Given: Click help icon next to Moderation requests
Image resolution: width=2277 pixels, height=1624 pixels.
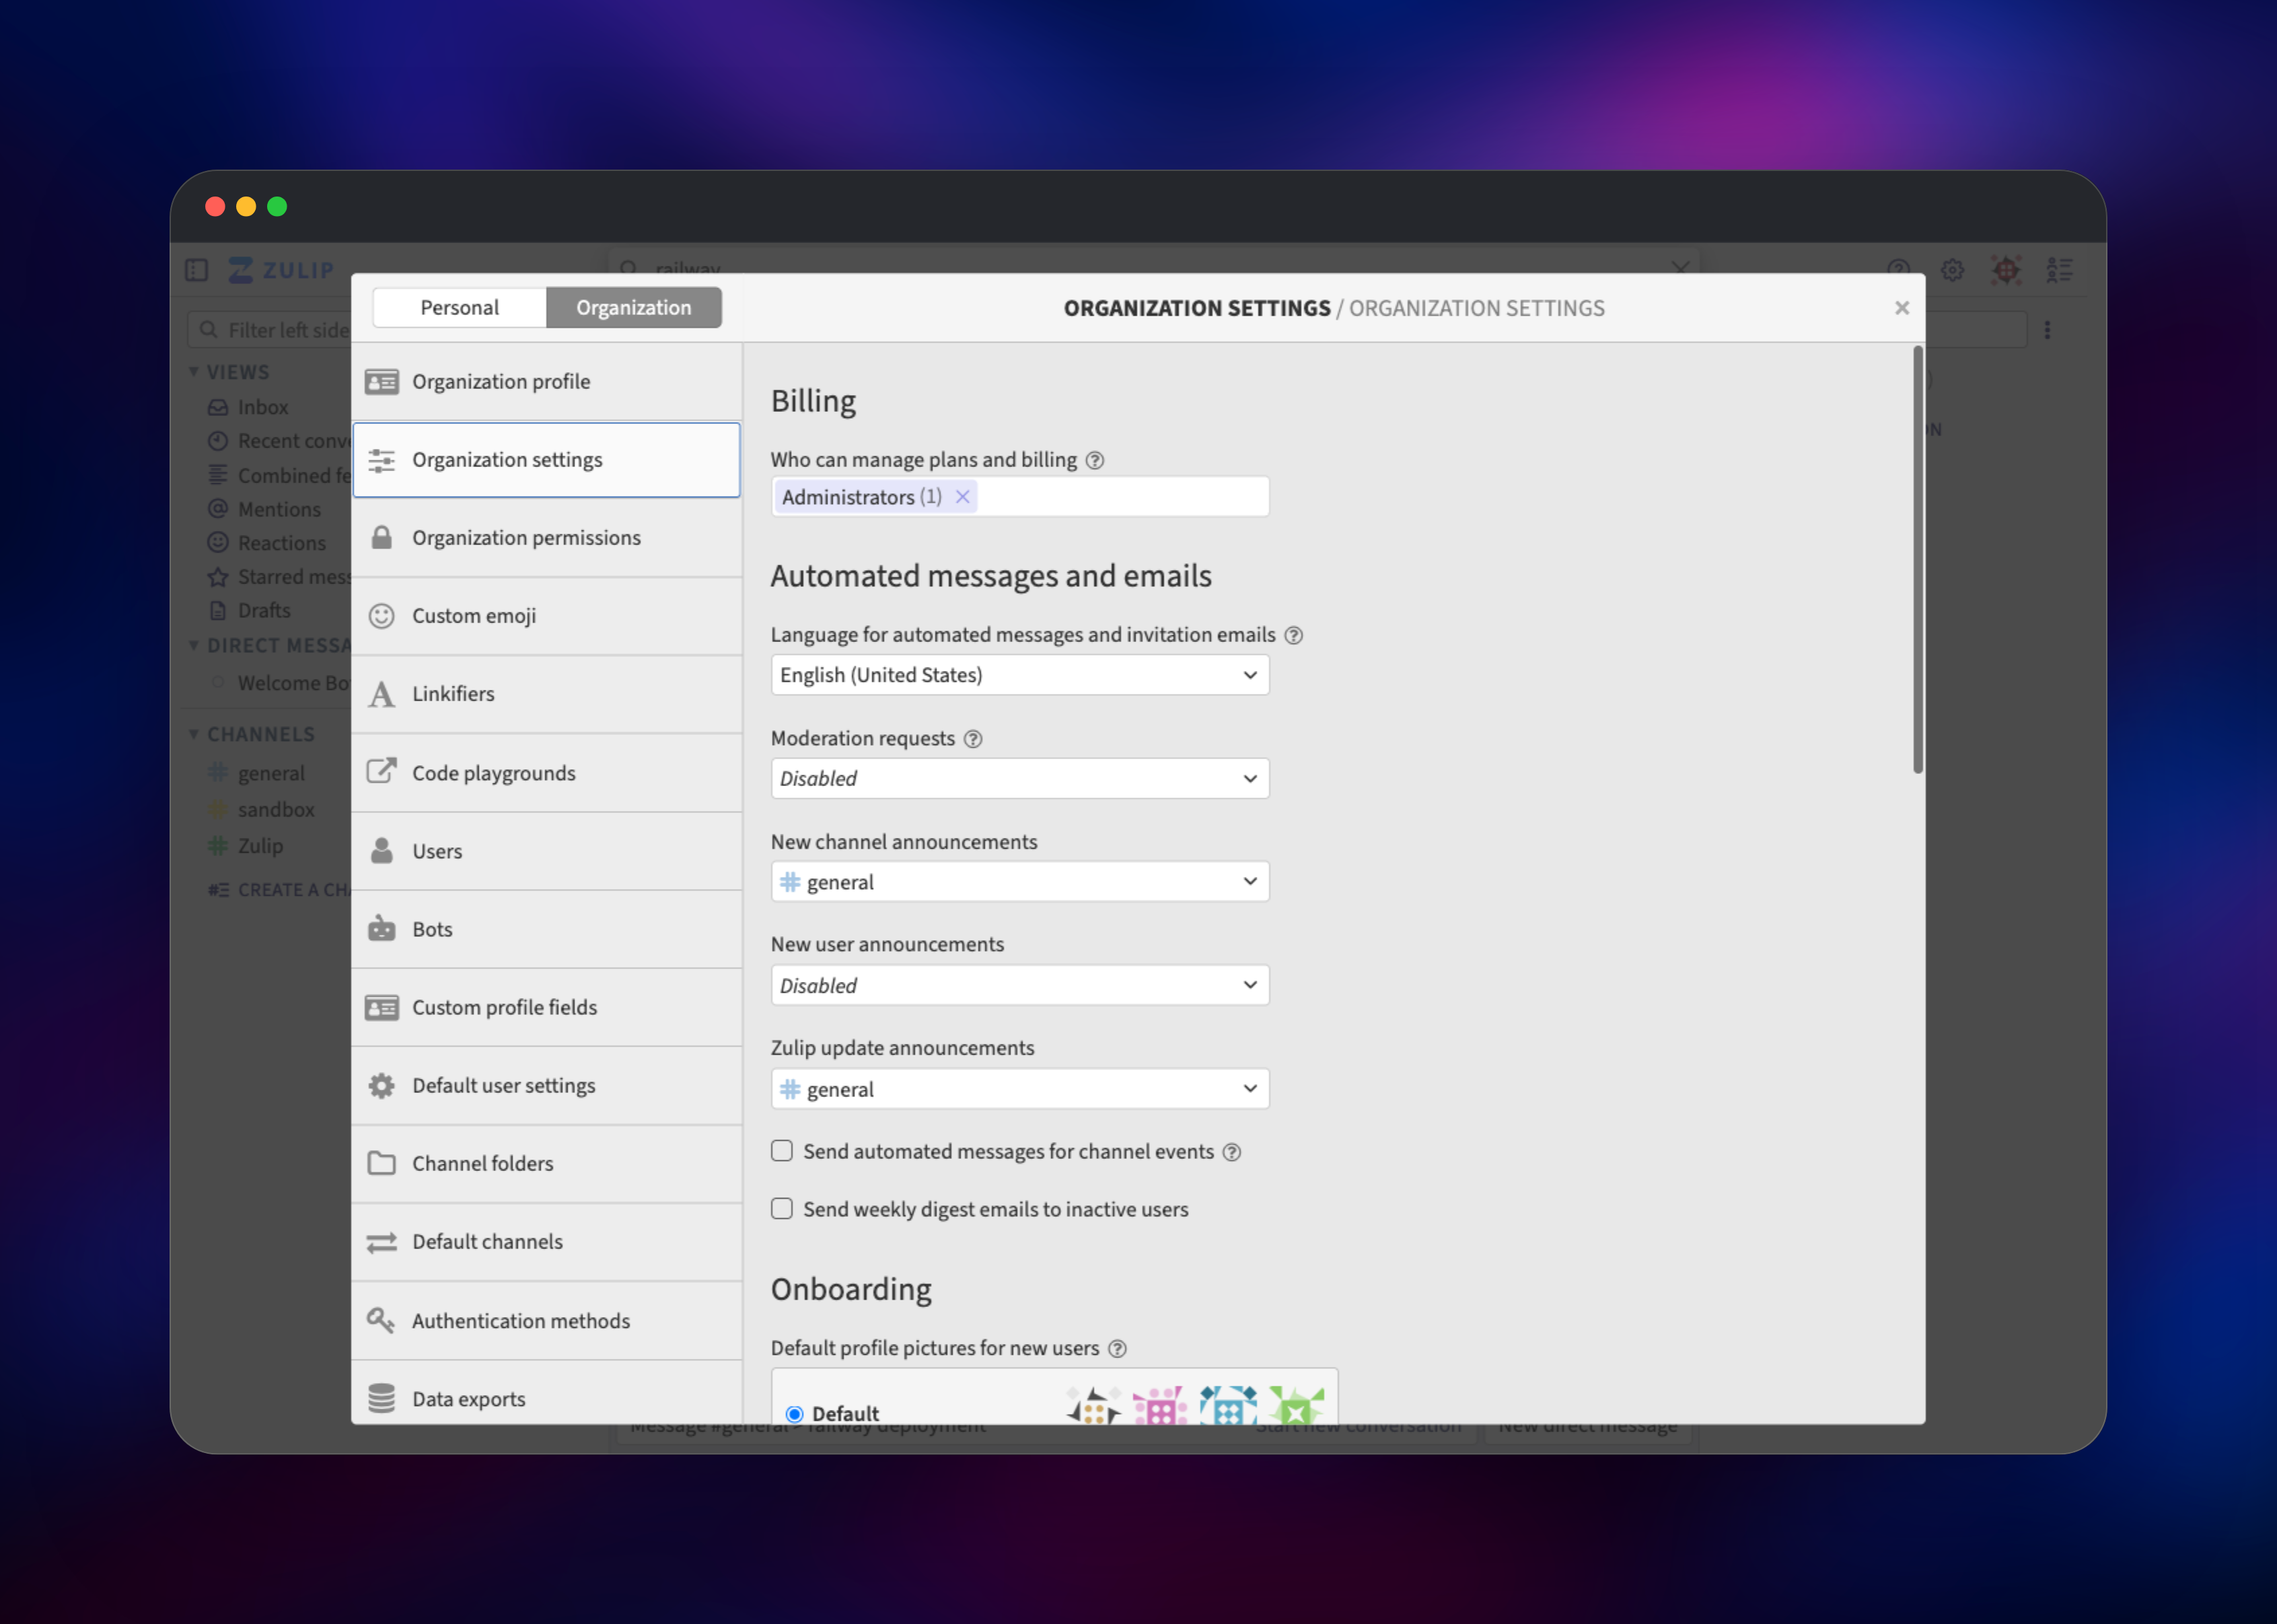Looking at the screenshot, I should point(972,739).
